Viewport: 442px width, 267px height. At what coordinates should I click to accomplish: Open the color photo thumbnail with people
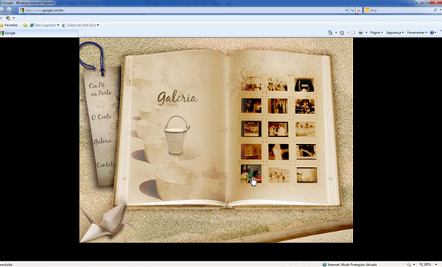[251, 174]
